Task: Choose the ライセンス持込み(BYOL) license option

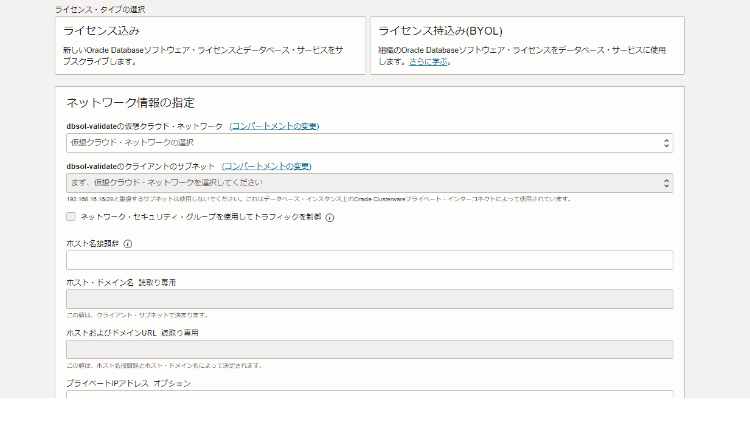Action: click(527, 46)
